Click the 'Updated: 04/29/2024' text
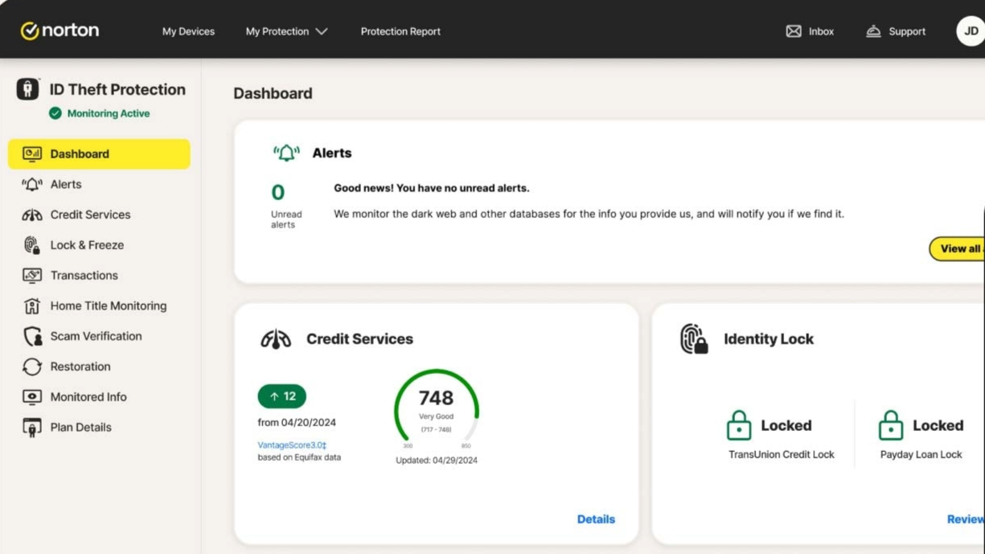985x554 pixels. click(x=437, y=461)
